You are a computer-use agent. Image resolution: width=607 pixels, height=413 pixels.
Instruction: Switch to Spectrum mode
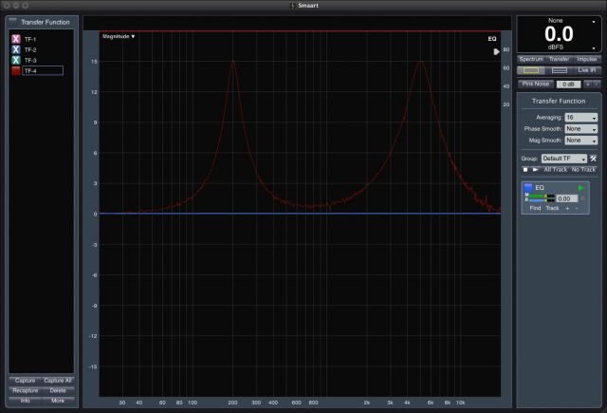coord(531,59)
